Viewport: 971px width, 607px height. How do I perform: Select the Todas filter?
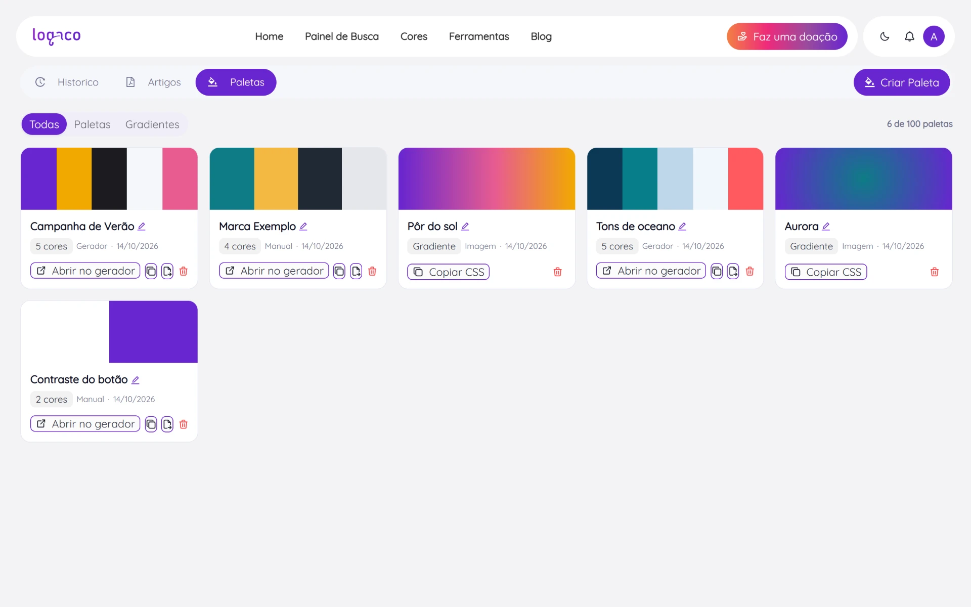(44, 124)
